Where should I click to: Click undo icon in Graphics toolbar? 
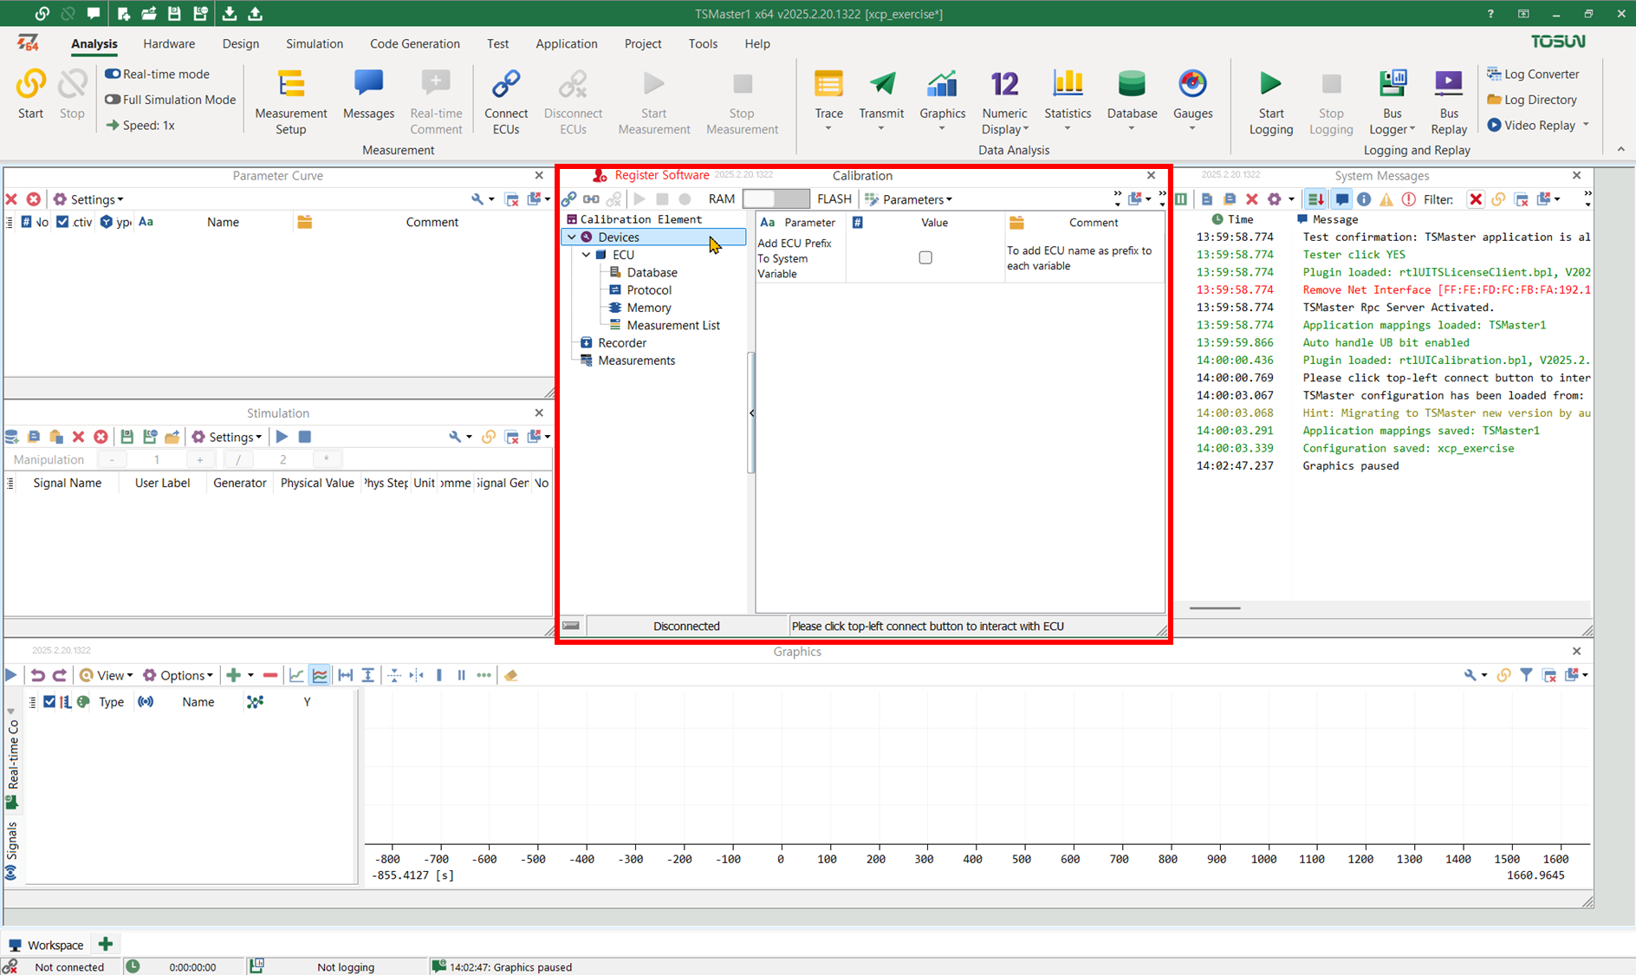click(x=37, y=675)
